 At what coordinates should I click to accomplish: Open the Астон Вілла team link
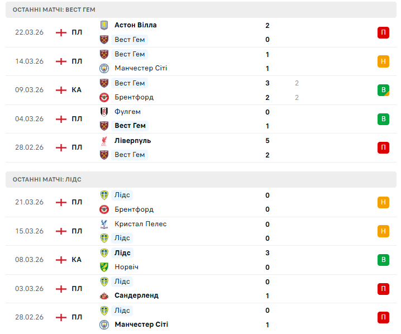point(135,25)
